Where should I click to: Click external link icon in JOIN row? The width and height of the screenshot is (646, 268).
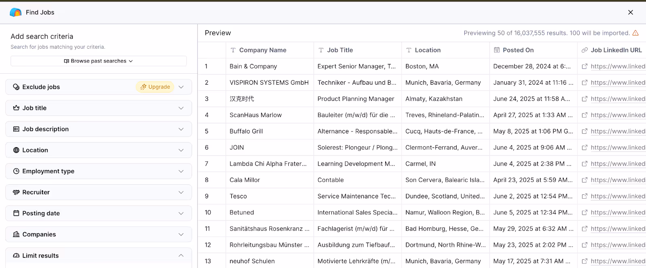click(585, 148)
